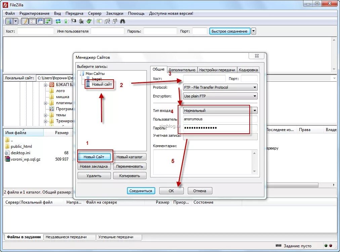Toggle the remote directory tree icon
The height and width of the screenshot is (252, 340).
(x=40, y=21)
